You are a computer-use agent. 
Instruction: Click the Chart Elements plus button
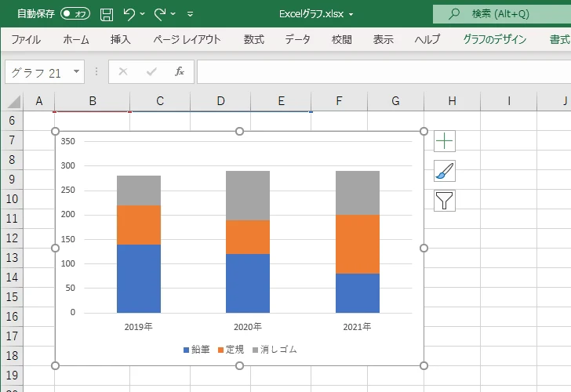[445, 141]
